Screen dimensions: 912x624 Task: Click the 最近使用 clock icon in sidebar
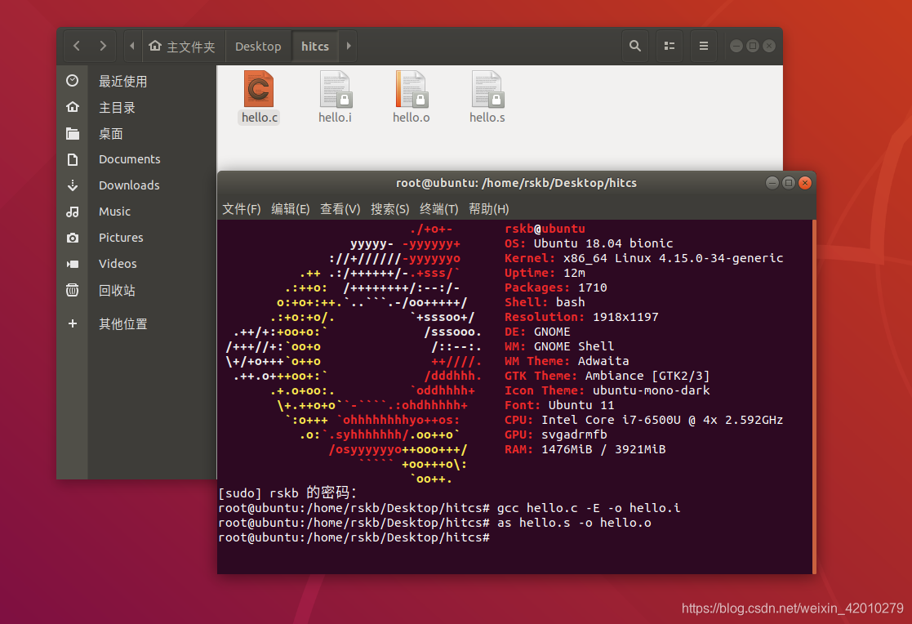(x=72, y=81)
